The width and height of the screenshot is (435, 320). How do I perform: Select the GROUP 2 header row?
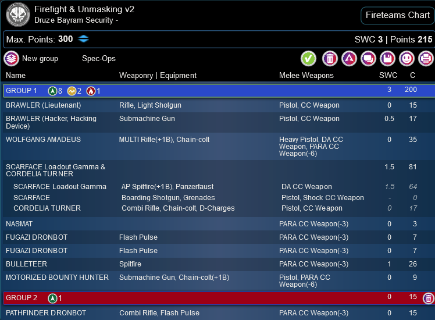[x=219, y=298]
